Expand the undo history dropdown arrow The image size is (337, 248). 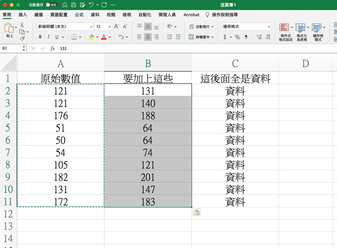97,5
